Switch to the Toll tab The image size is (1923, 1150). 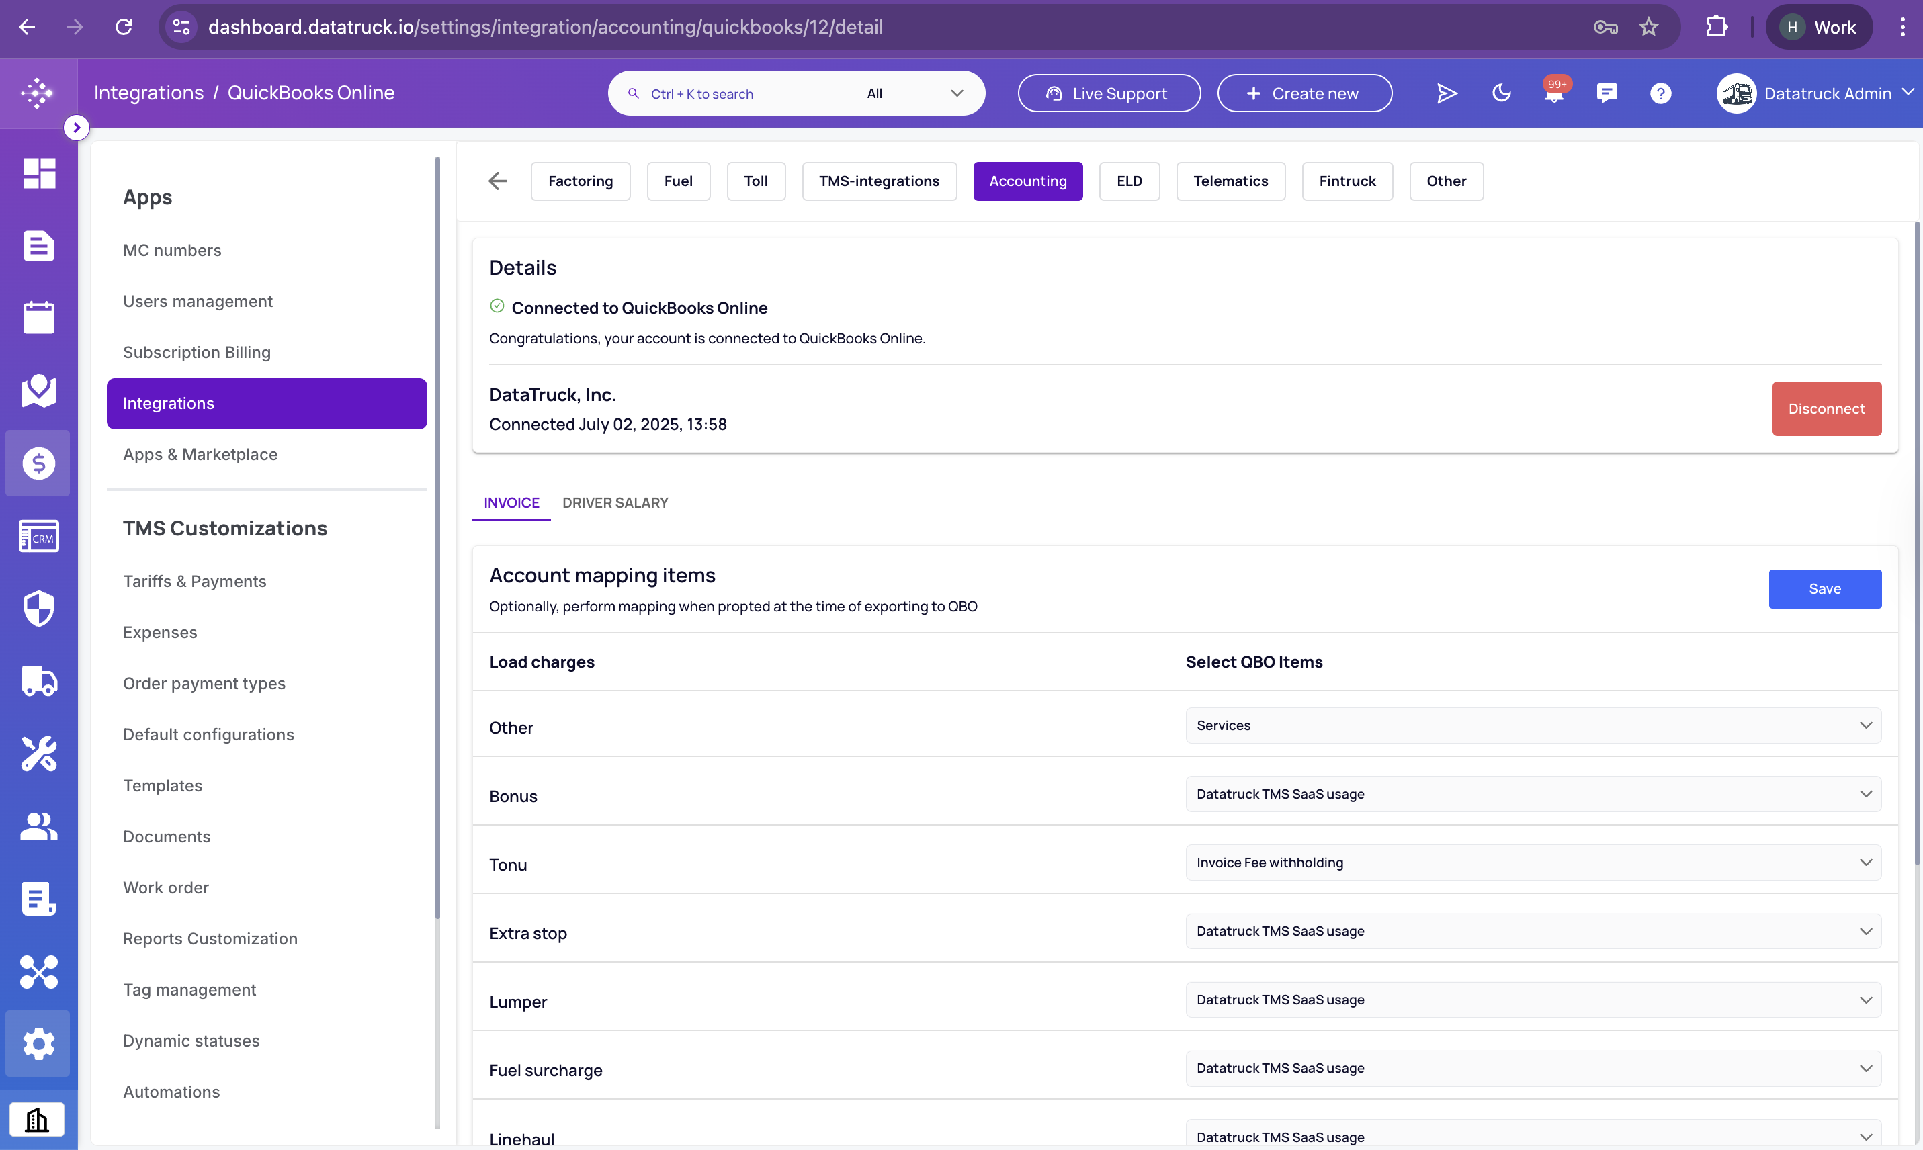pyautogui.click(x=756, y=181)
